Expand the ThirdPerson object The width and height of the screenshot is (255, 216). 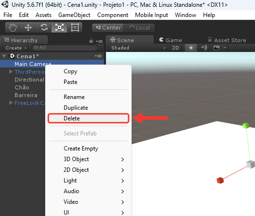point(11,72)
